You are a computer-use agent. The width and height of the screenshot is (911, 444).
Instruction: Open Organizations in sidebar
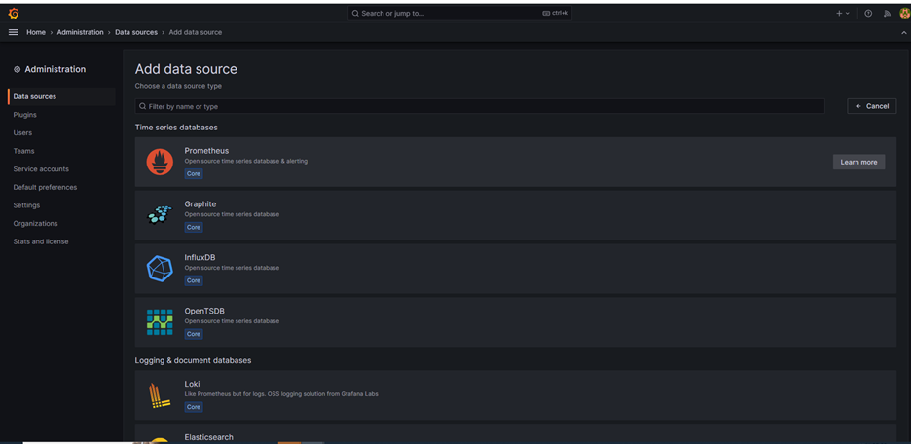35,223
